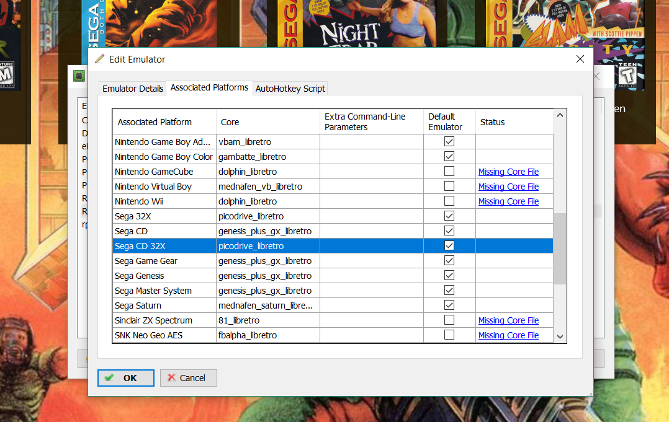
Task: Click the scroll up arrow of platforms table
Action: tap(560, 115)
